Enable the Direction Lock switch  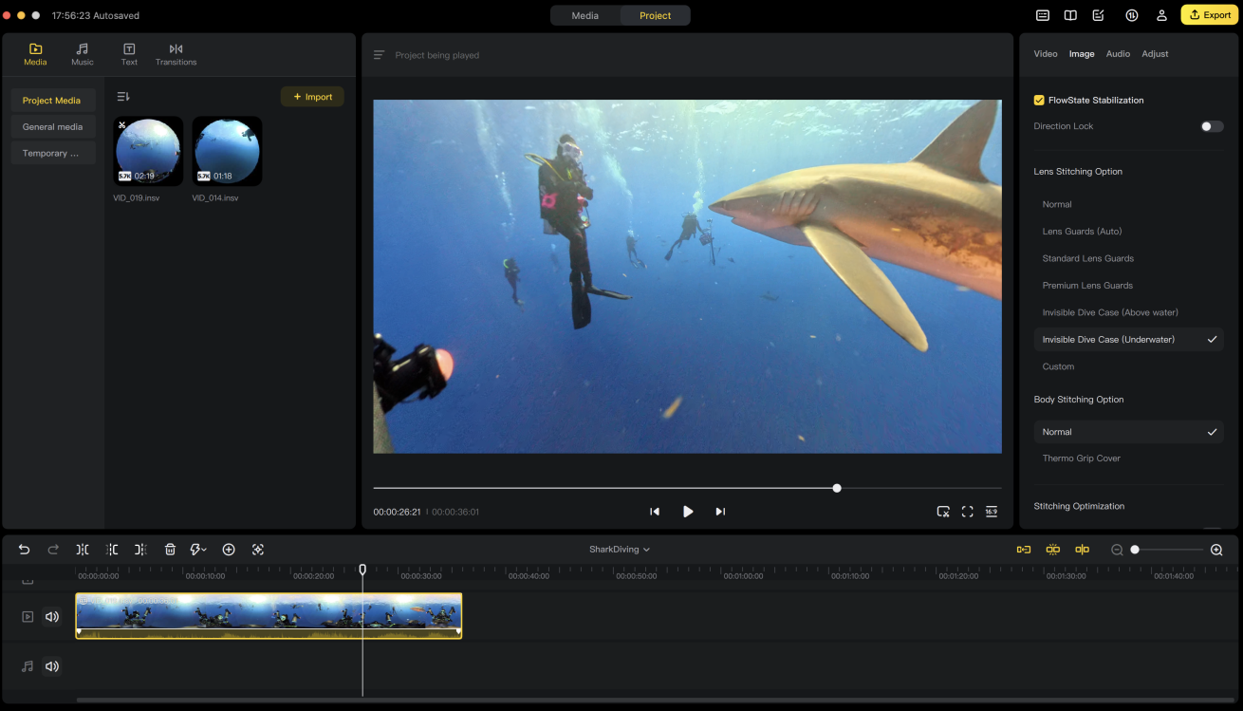coord(1211,126)
